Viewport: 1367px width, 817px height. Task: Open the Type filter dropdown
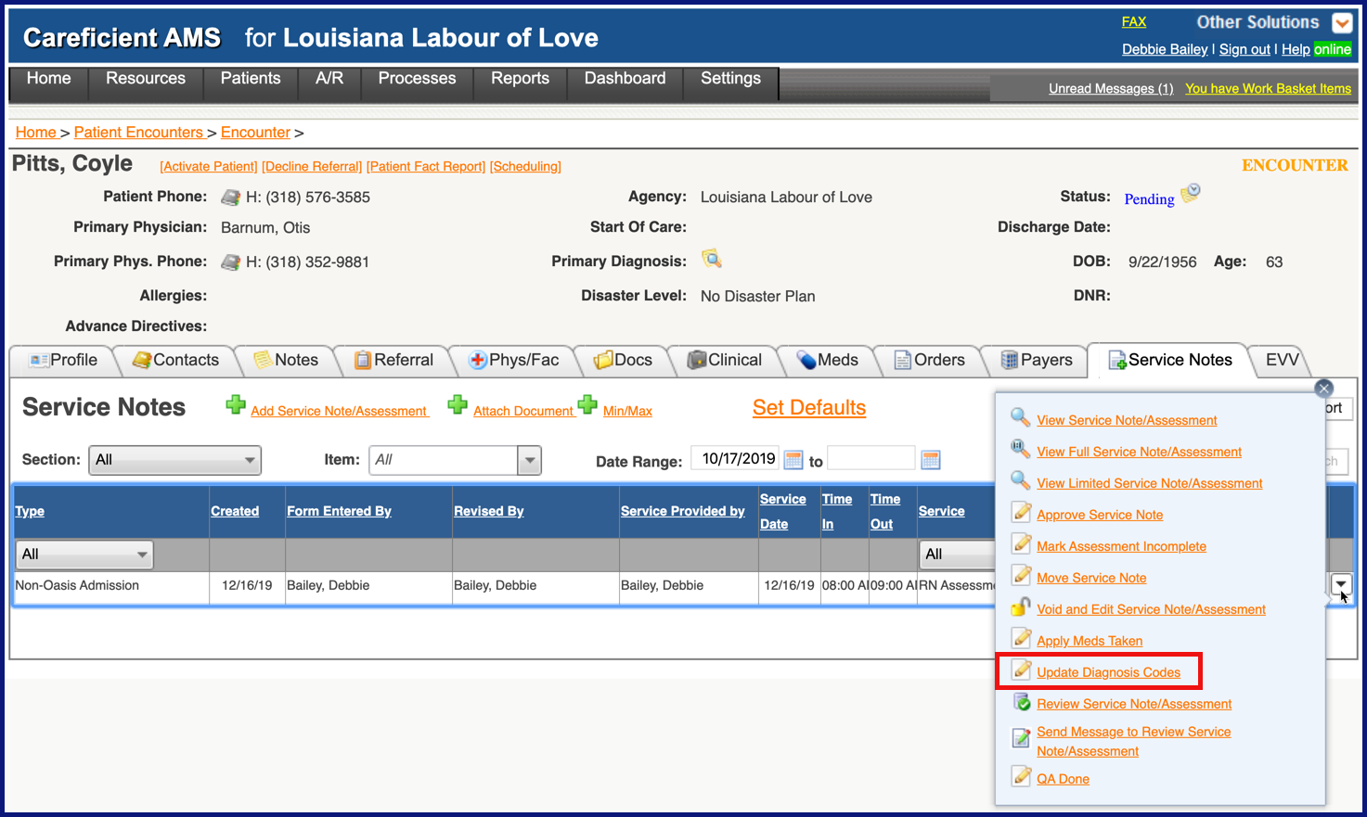[84, 555]
